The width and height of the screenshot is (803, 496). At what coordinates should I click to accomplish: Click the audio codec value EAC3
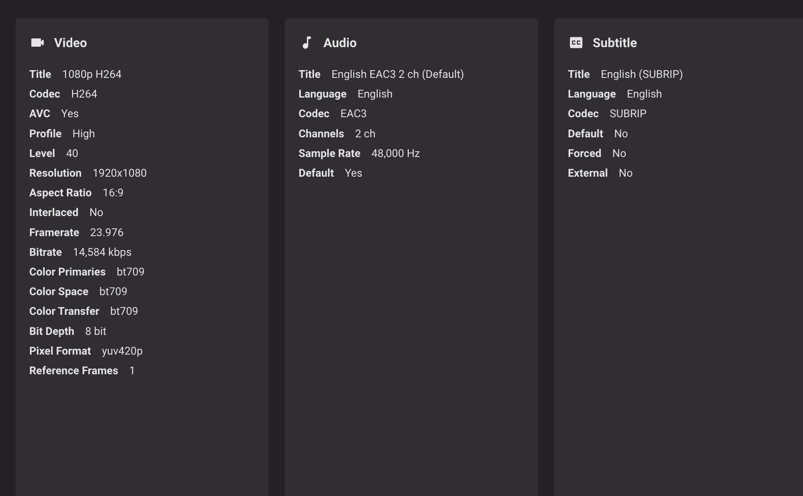pyautogui.click(x=353, y=114)
